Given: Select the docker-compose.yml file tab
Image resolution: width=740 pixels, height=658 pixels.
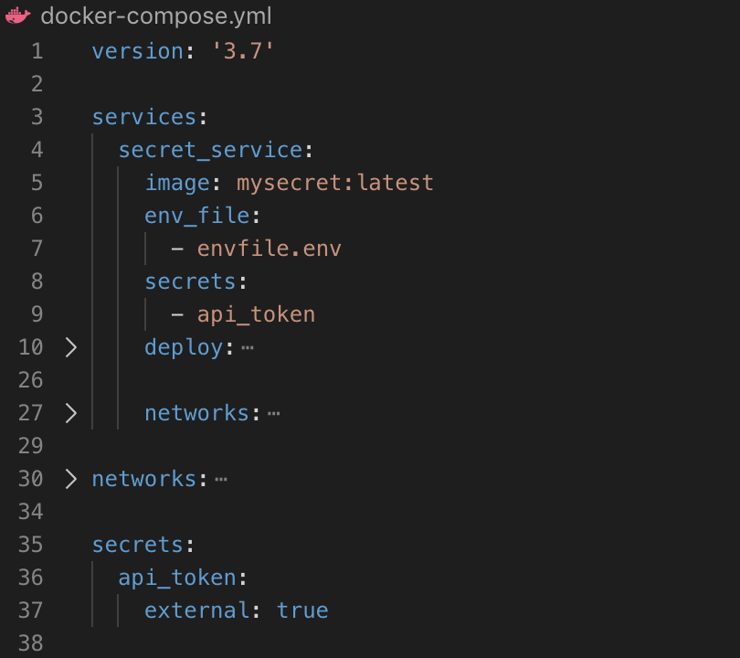Looking at the screenshot, I should pyautogui.click(x=155, y=17).
